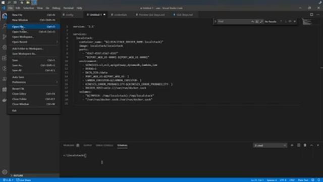
Task: Open notifications bell in status bar
Action: click(x=318, y=180)
